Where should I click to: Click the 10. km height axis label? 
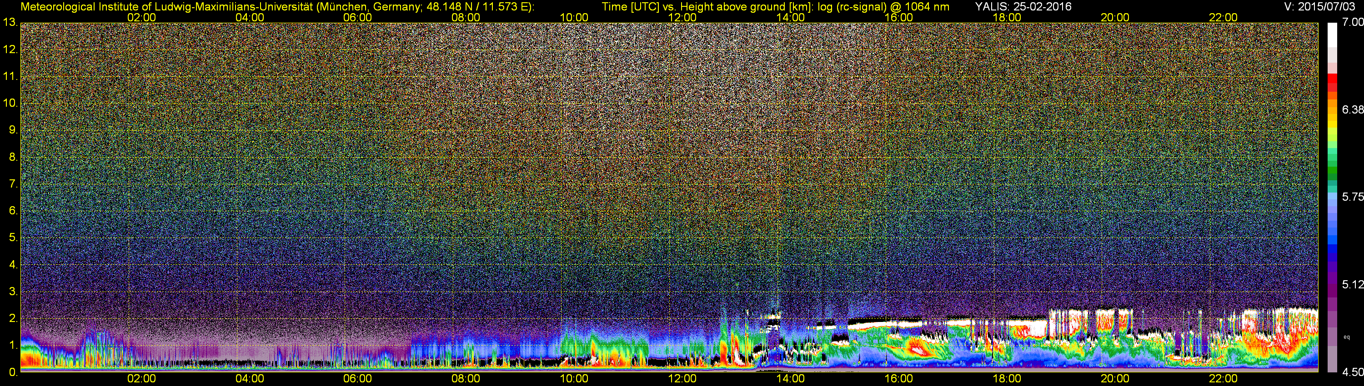pyautogui.click(x=10, y=103)
